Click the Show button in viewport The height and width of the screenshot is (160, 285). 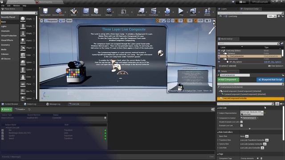(x=69, y=21)
